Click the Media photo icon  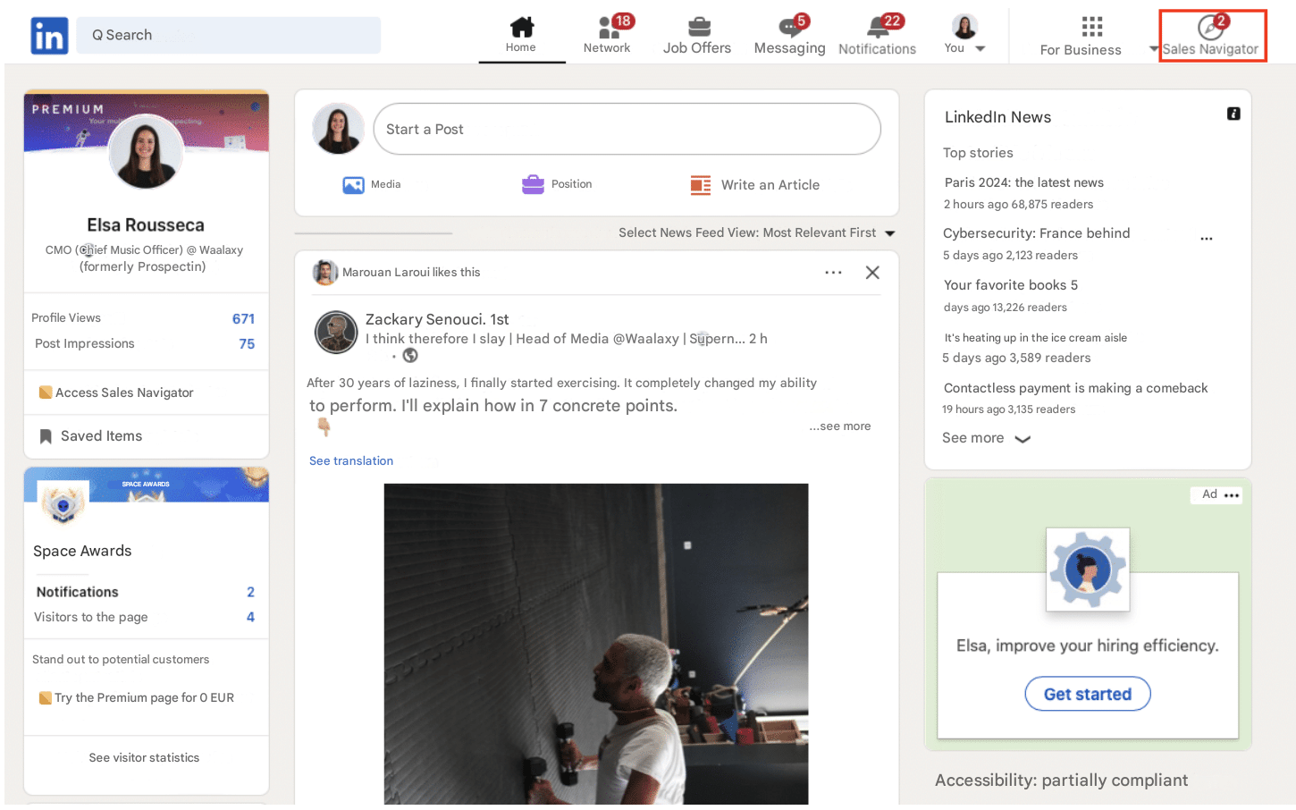[x=354, y=185]
